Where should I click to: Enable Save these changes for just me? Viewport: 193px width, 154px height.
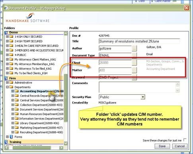185,140
